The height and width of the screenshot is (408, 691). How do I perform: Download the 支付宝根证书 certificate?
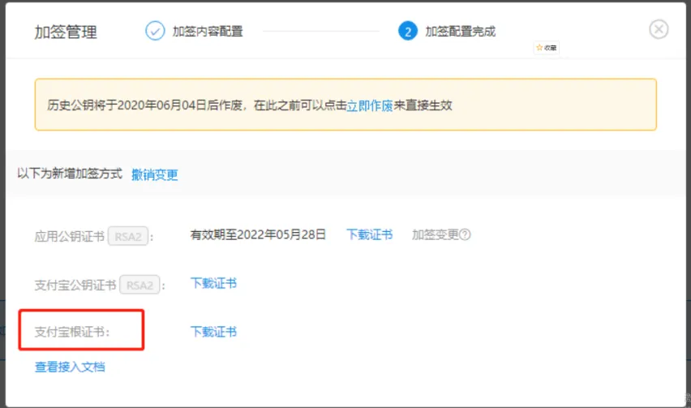pos(213,332)
